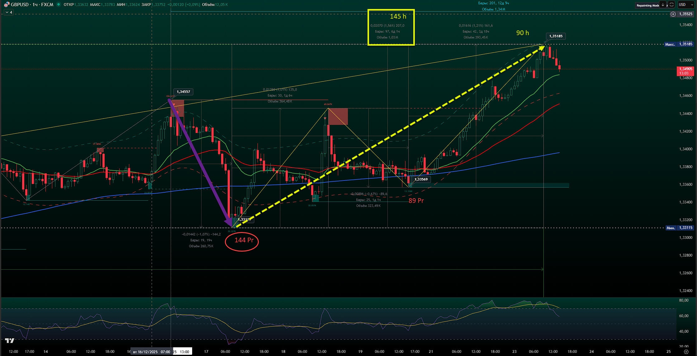Image resolution: width=697 pixels, height=356 pixels.
Task: Click the Мин. 1,33115 price label
Action: click(x=679, y=228)
